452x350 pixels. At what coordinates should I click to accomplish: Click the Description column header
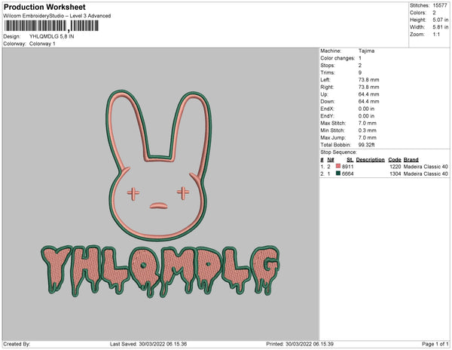point(370,160)
